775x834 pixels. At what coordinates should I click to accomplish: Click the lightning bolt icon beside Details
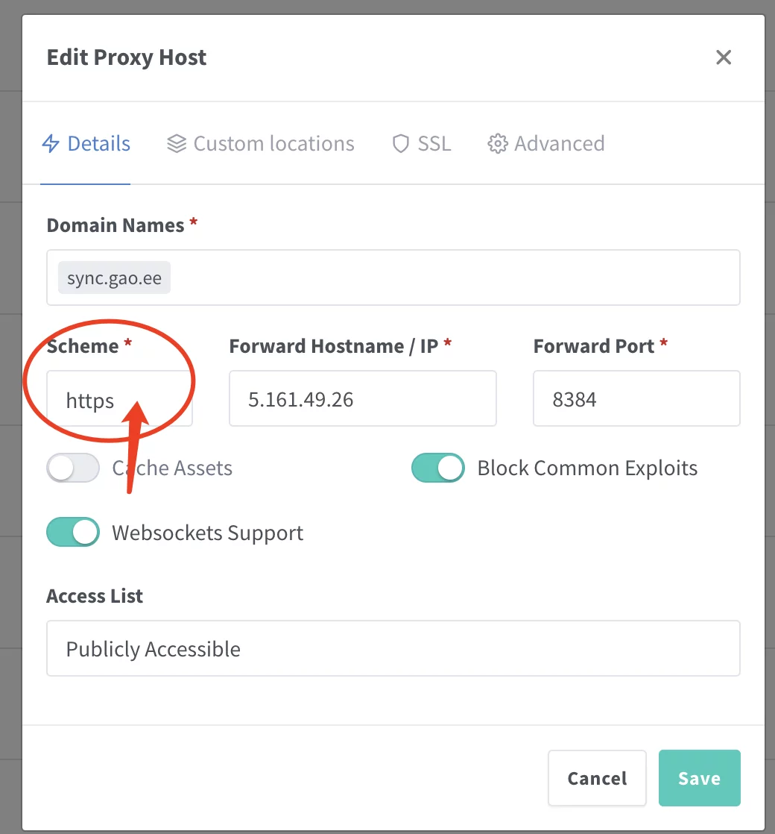click(51, 144)
